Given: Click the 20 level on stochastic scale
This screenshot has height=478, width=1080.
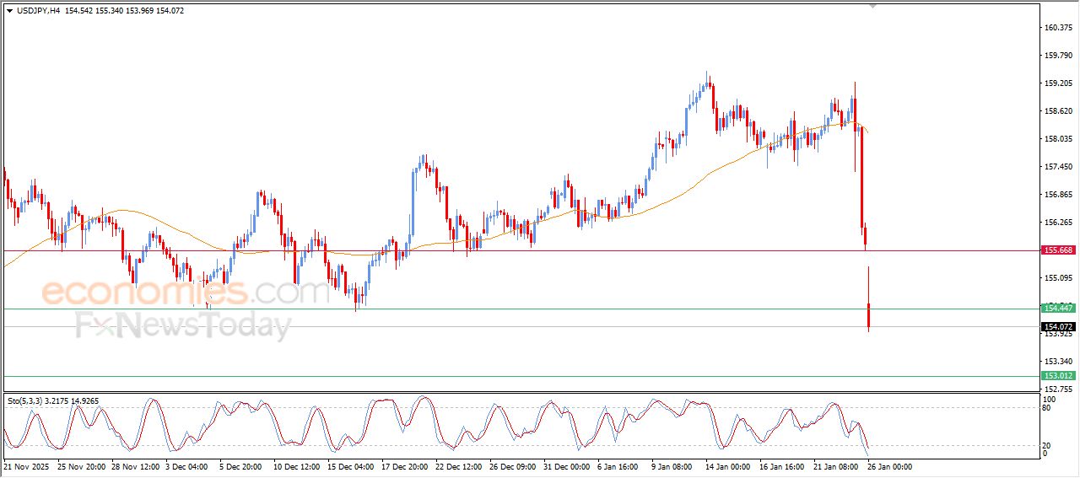Looking at the screenshot, I should (x=1048, y=445).
